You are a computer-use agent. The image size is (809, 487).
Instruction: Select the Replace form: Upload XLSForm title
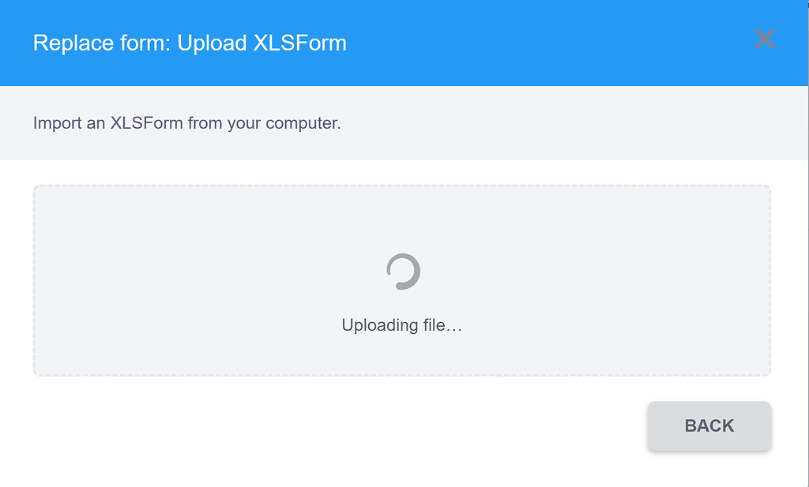[190, 43]
